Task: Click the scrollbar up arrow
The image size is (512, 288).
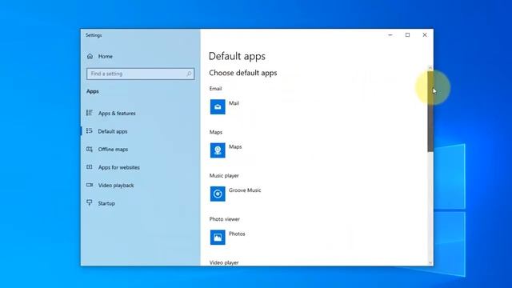Action: (x=430, y=67)
